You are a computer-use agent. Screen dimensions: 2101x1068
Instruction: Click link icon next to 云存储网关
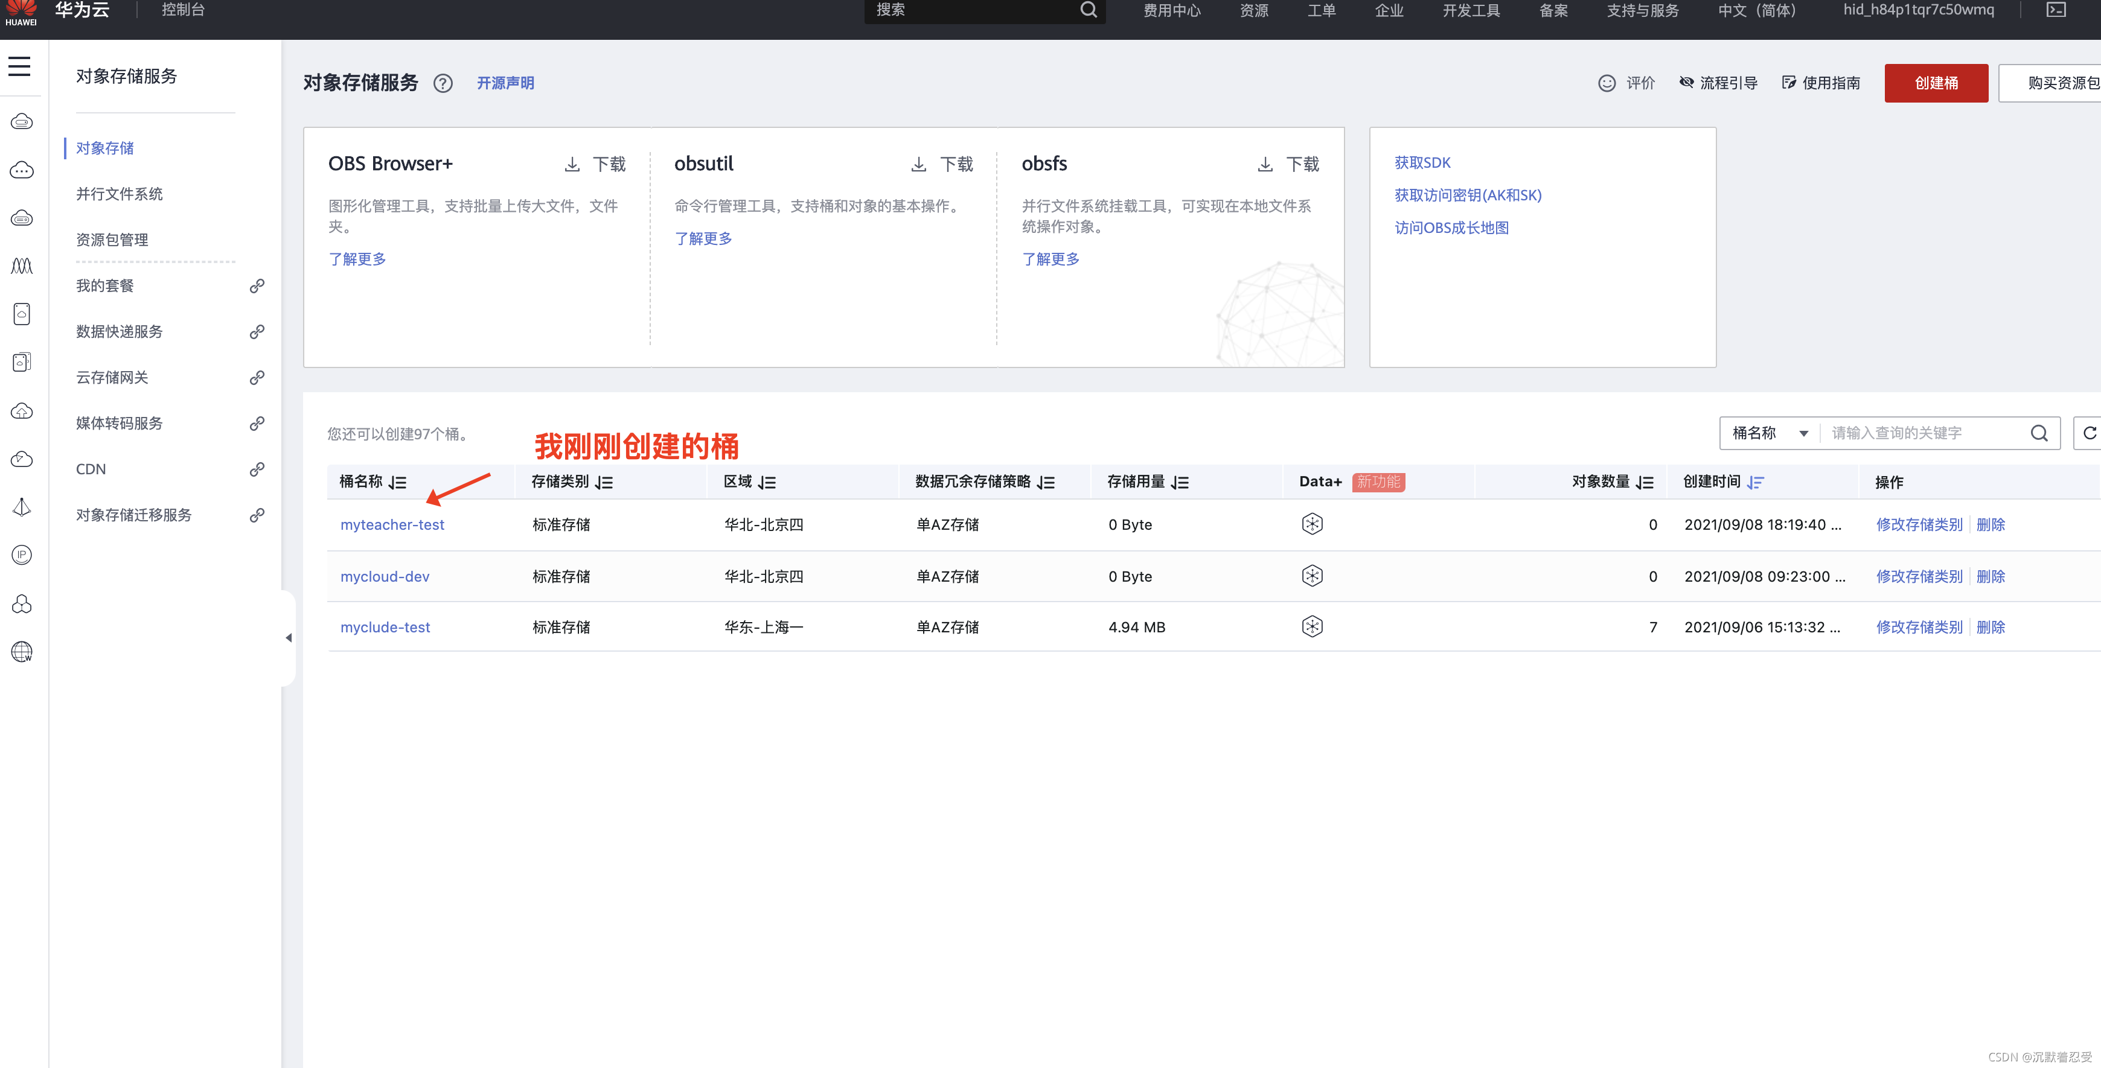tap(257, 378)
